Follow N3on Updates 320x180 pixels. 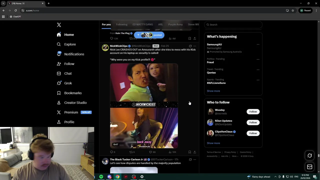click(253, 122)
